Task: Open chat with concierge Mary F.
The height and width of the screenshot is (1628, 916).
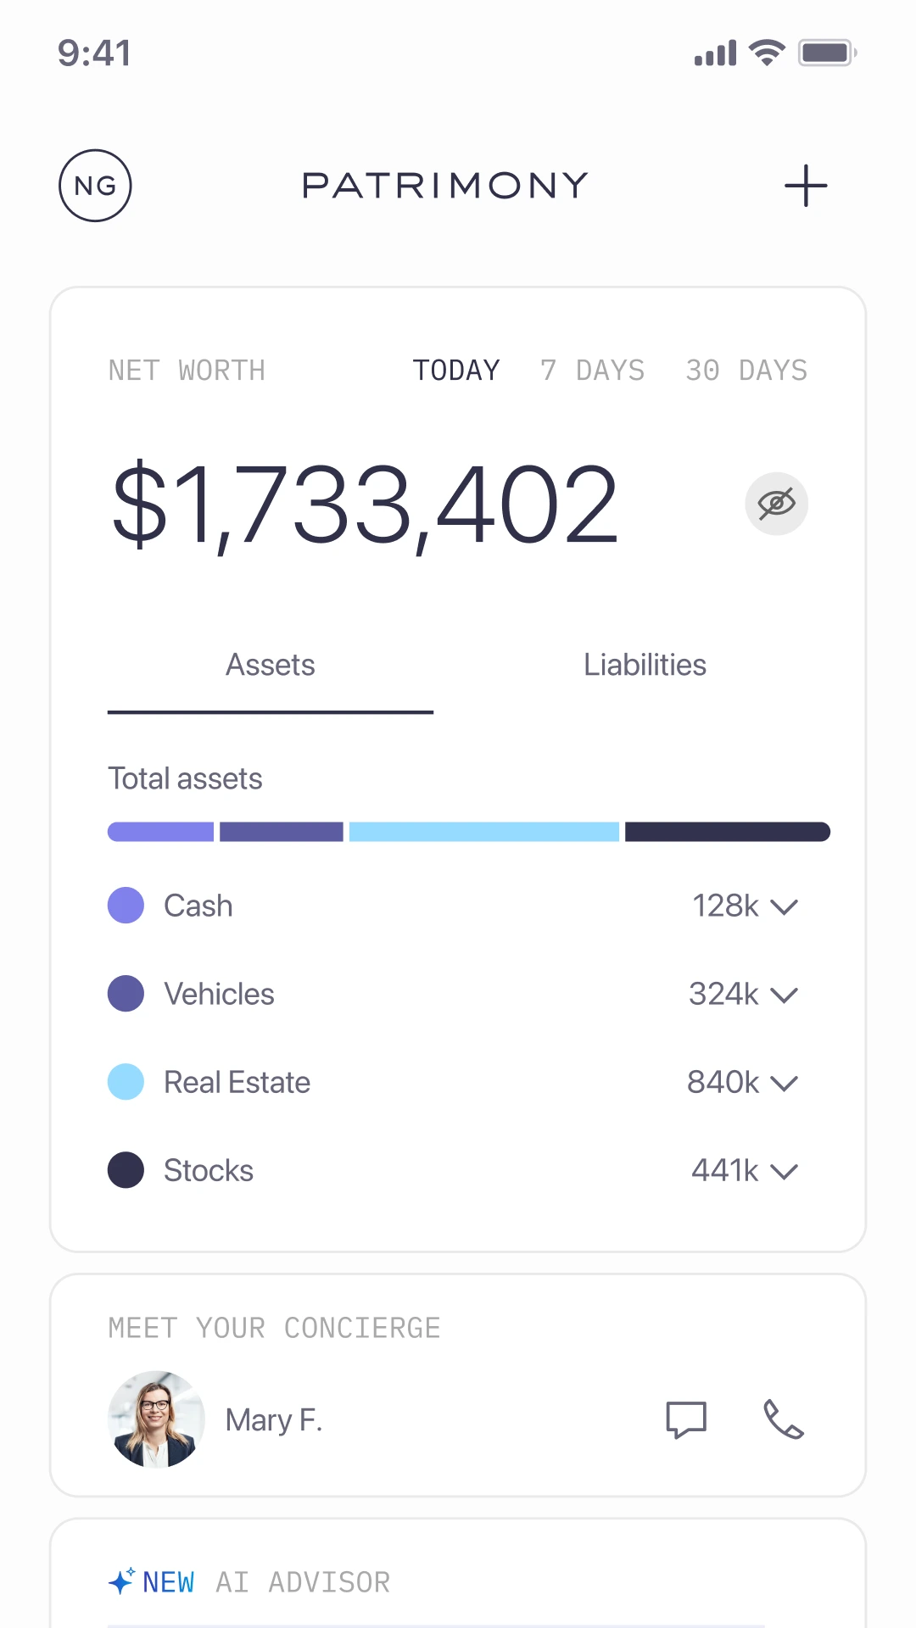Action: point(686,1419)
